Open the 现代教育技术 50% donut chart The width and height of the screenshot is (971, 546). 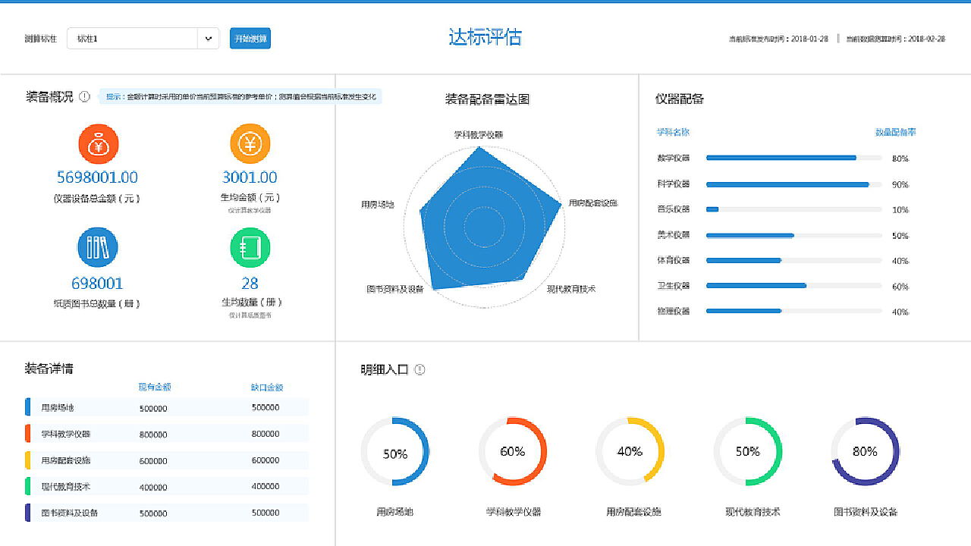point(748,452)
